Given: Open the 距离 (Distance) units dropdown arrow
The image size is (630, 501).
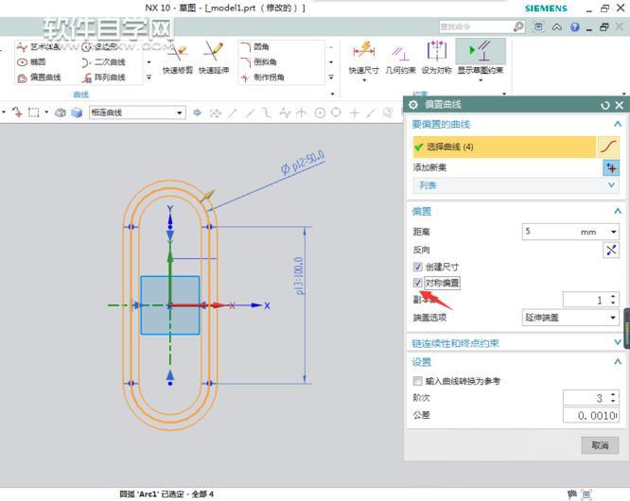Looking at the screenshot, I should point(614,232).
